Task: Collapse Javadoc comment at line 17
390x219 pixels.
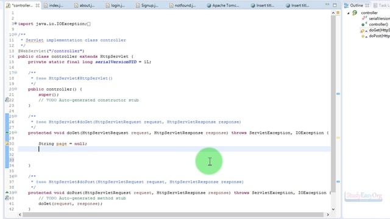Action: [16, 73]
